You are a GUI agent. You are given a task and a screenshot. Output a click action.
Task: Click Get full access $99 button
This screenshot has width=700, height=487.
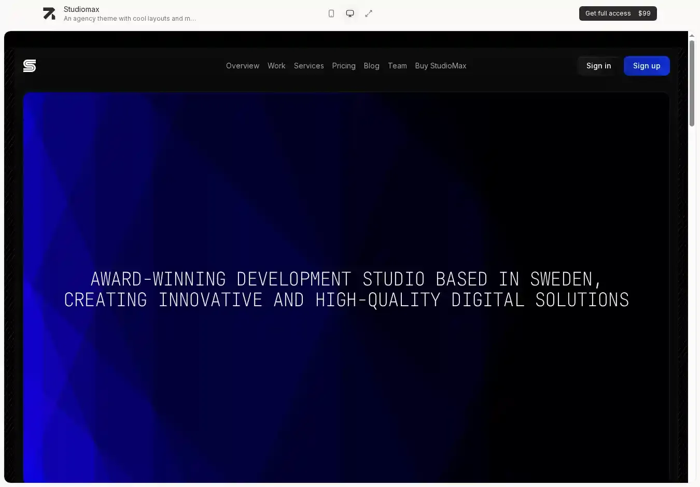point(618,13)
